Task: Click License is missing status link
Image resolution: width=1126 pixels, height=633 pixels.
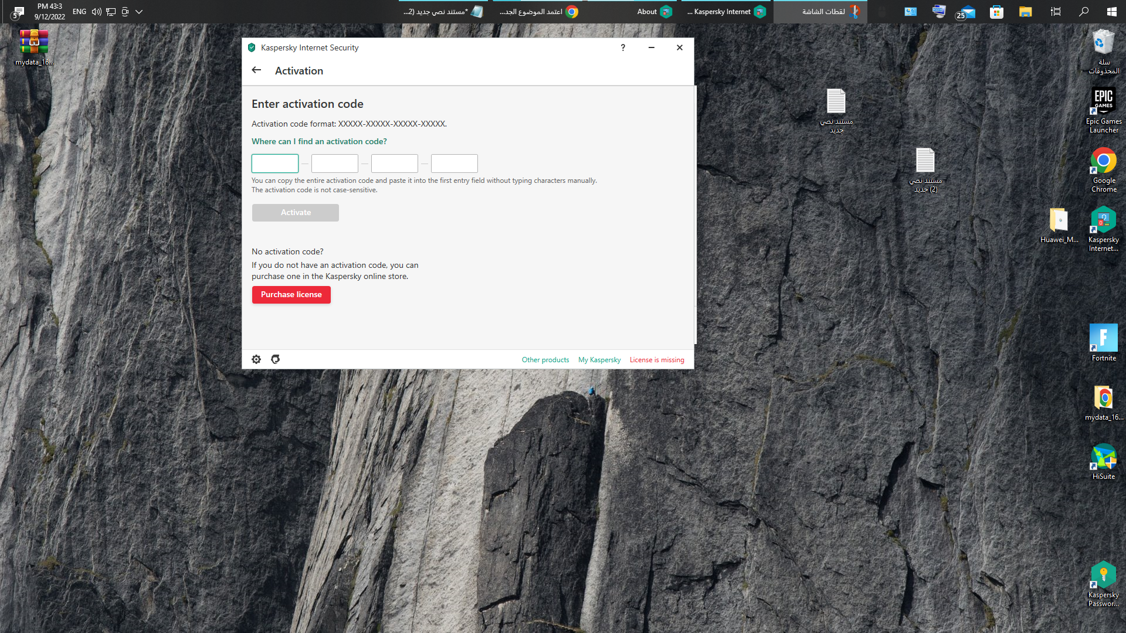Action: pos(657,360)
